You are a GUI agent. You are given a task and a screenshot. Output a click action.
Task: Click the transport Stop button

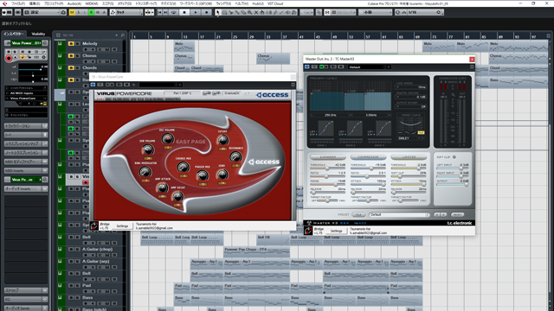pos(184,12)
